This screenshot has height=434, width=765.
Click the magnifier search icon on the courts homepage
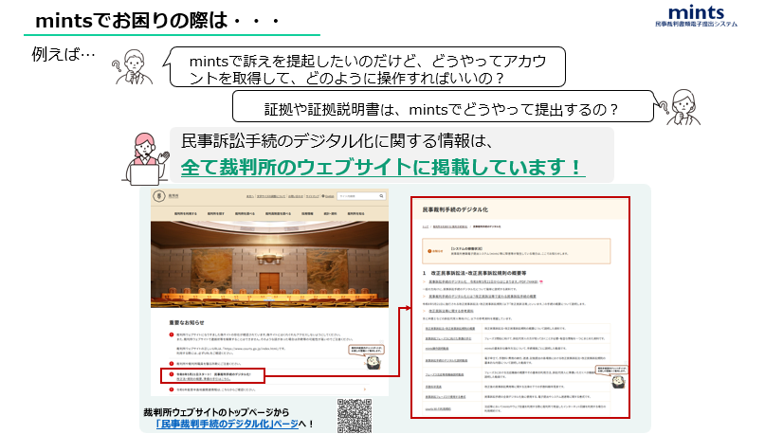click(381, 196)
